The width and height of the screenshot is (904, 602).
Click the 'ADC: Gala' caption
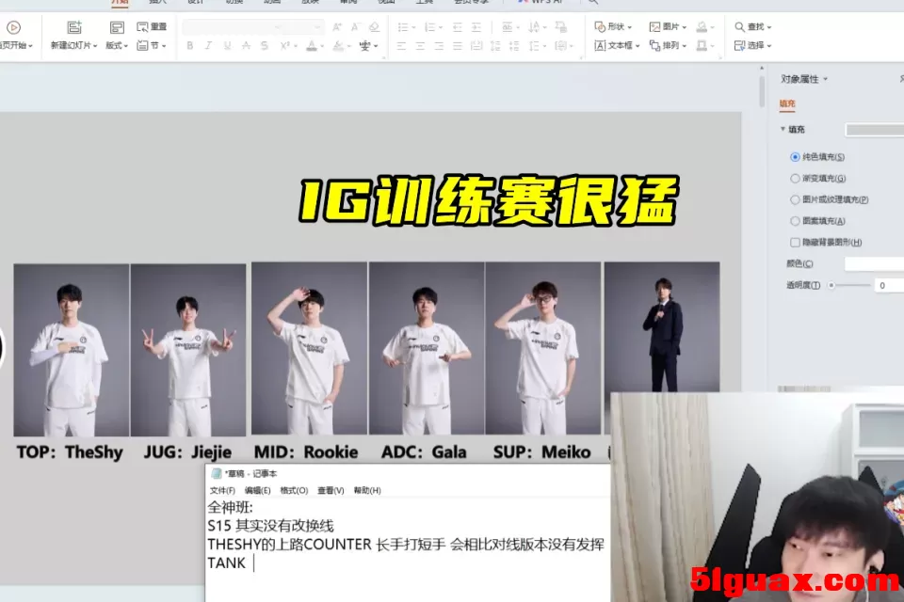[424, 452]
